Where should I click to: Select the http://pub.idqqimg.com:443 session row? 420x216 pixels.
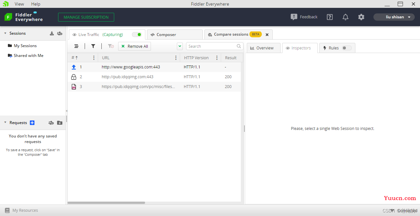[x=154, y=77]
